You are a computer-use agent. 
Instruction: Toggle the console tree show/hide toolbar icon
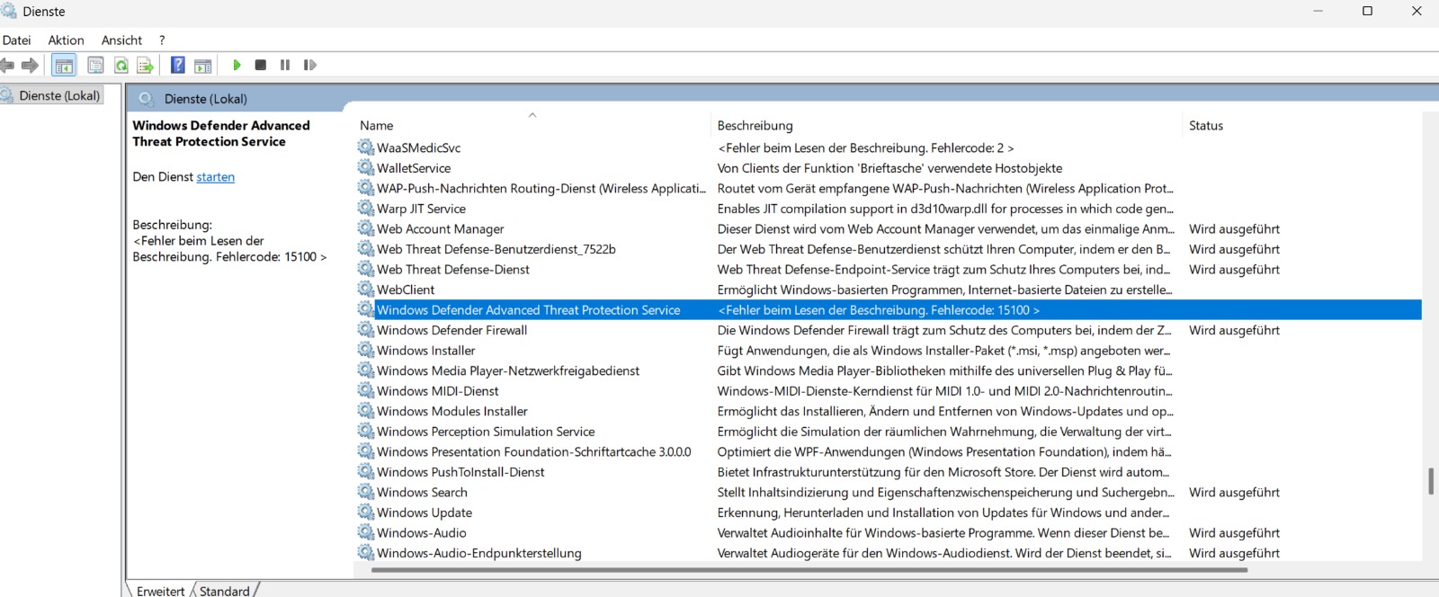[x=64, y=65]
